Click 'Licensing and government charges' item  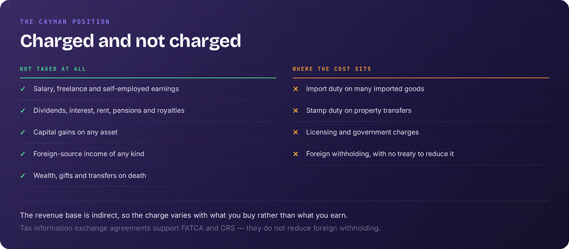(x=363, y=132)
